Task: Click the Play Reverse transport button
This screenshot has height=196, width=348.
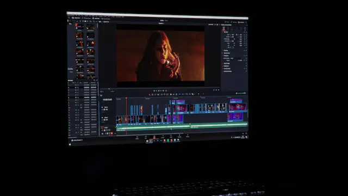Action: [x=157, y=91]
